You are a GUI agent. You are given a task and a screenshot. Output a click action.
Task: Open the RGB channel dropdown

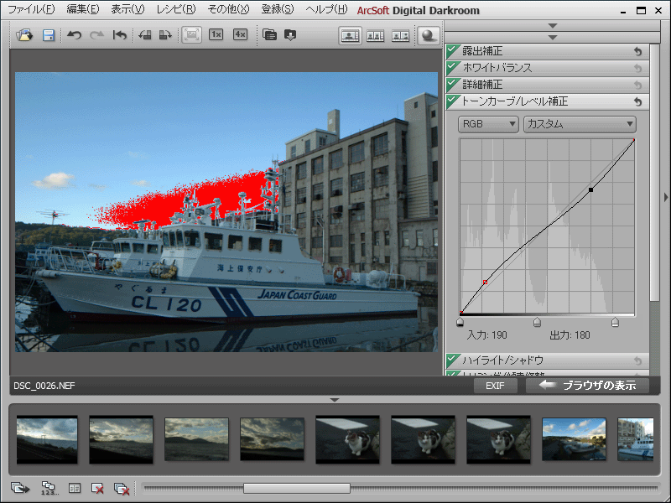tap(489, 124)
